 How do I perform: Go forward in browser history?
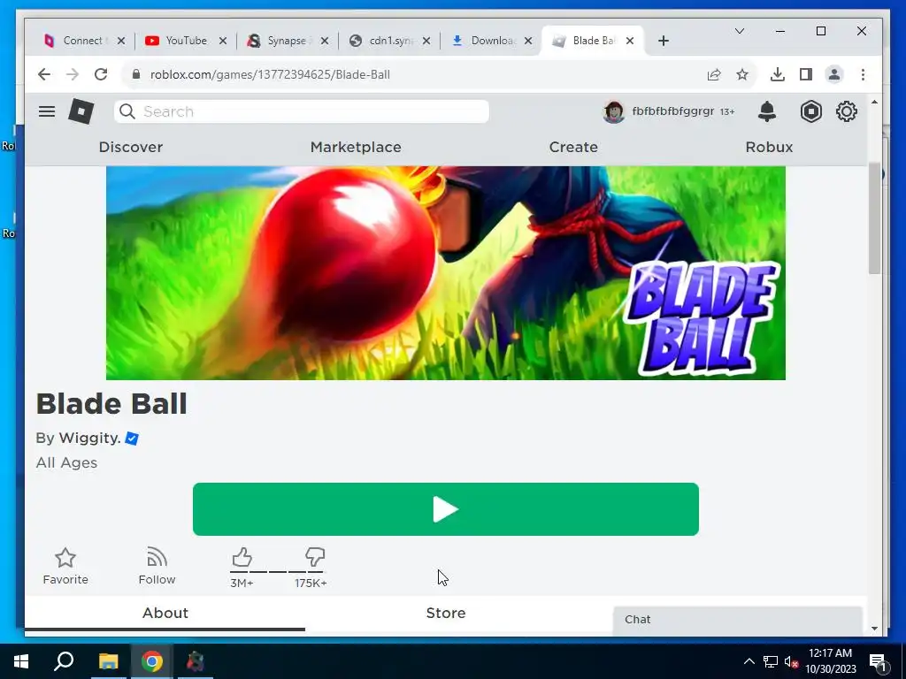pos(73,74)
